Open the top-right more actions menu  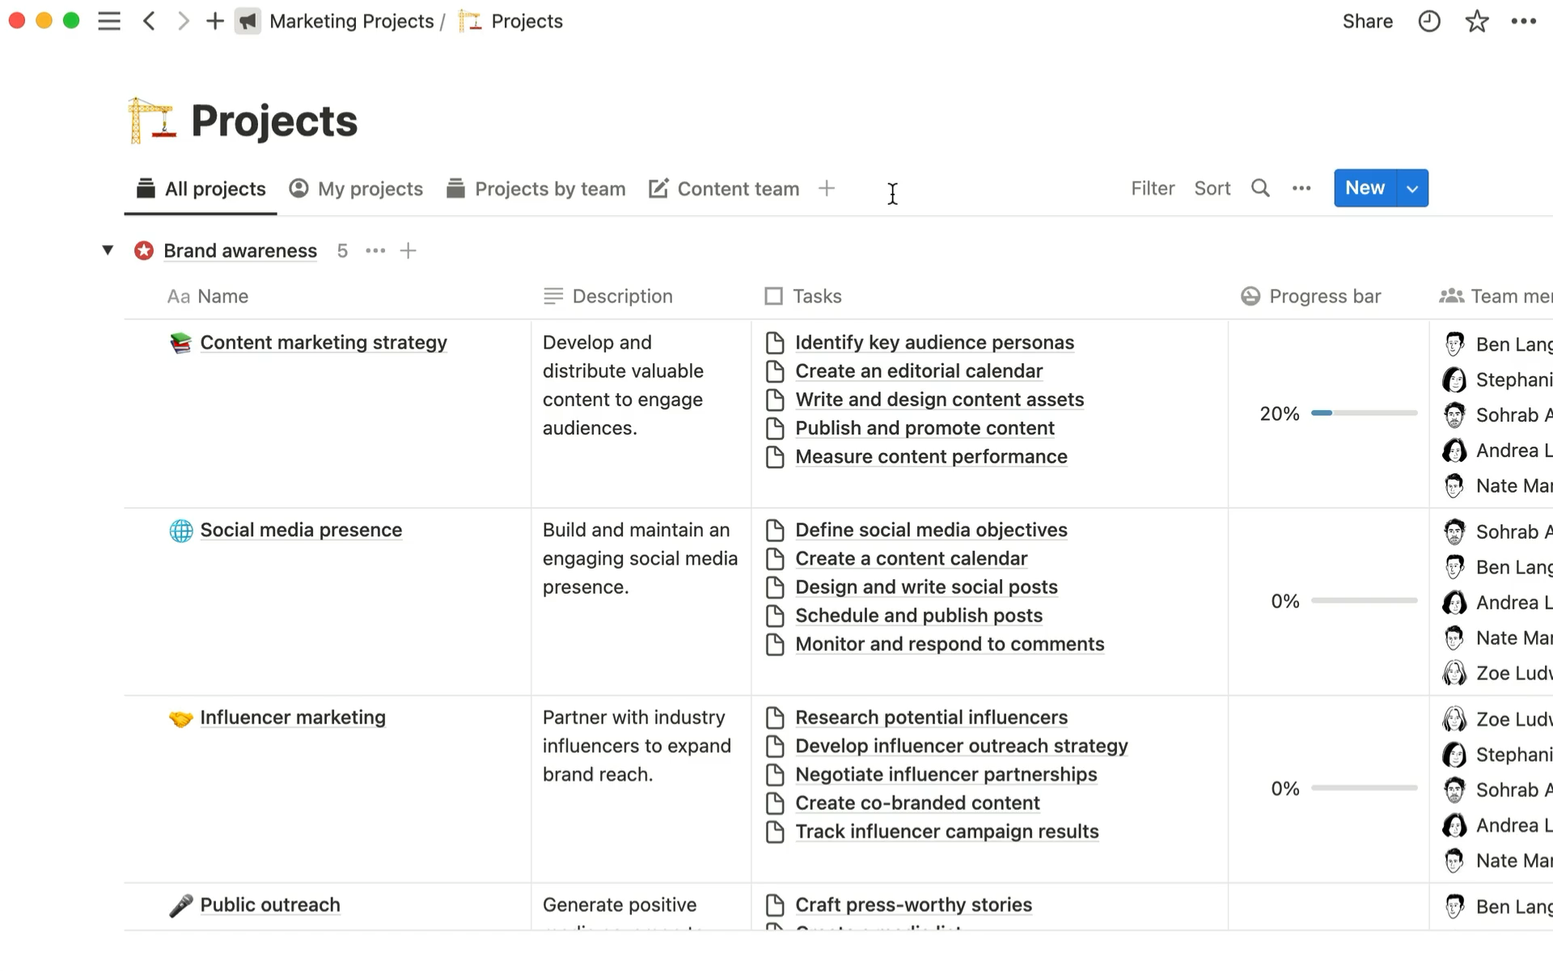[1524, 20]
